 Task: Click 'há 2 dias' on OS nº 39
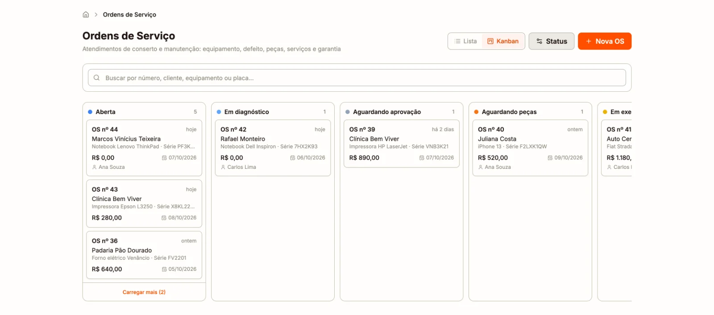(x=443, y=130)
